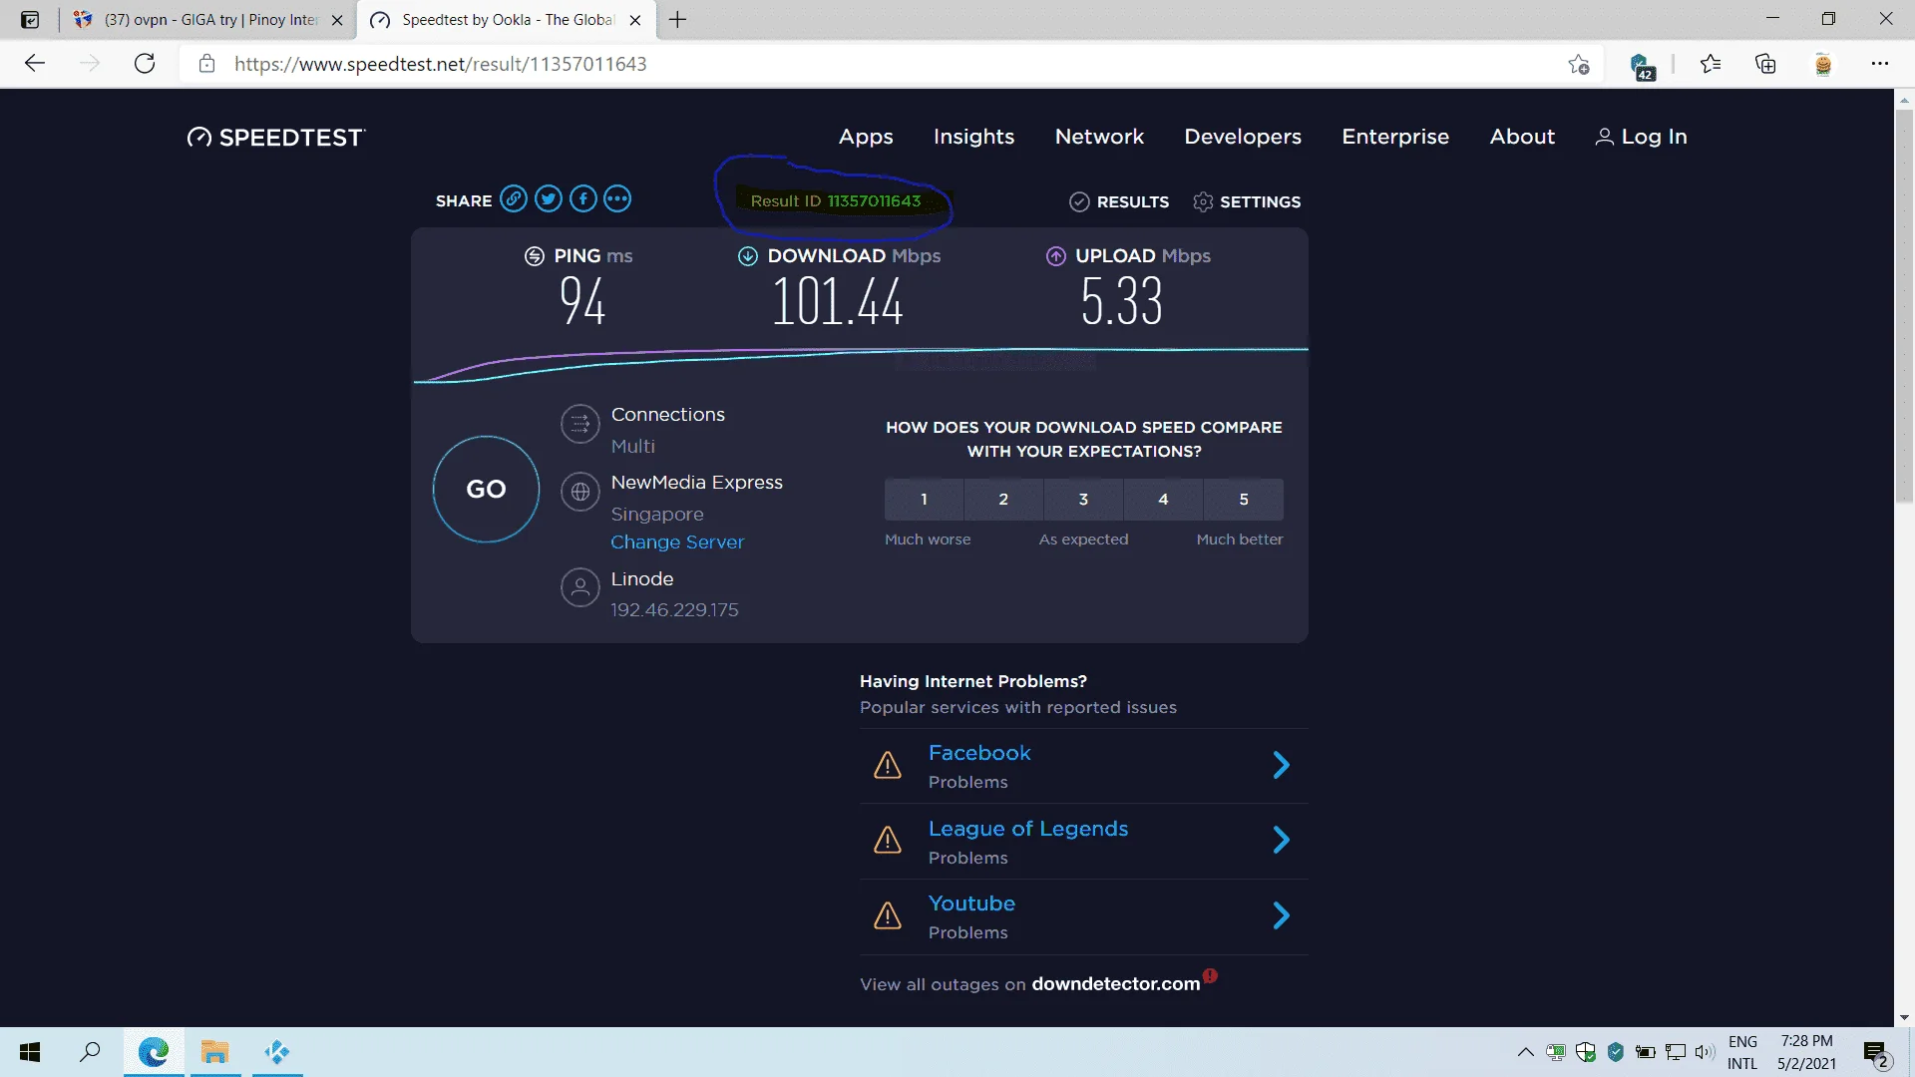
Task: Click the server globe icon
Action: tap(579, 492)
